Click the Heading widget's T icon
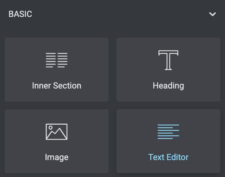225x177 pixels. click(168, 60)
